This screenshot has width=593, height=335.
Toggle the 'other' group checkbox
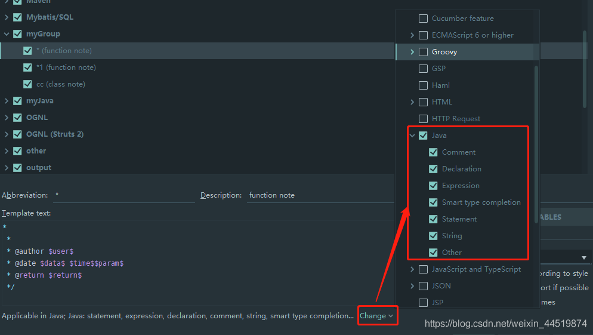(17, 150)
